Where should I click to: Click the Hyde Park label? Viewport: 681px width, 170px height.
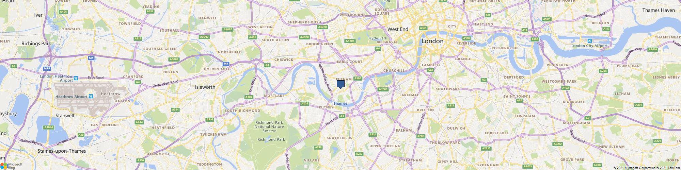pyautogui.click(x=378, y=38)
